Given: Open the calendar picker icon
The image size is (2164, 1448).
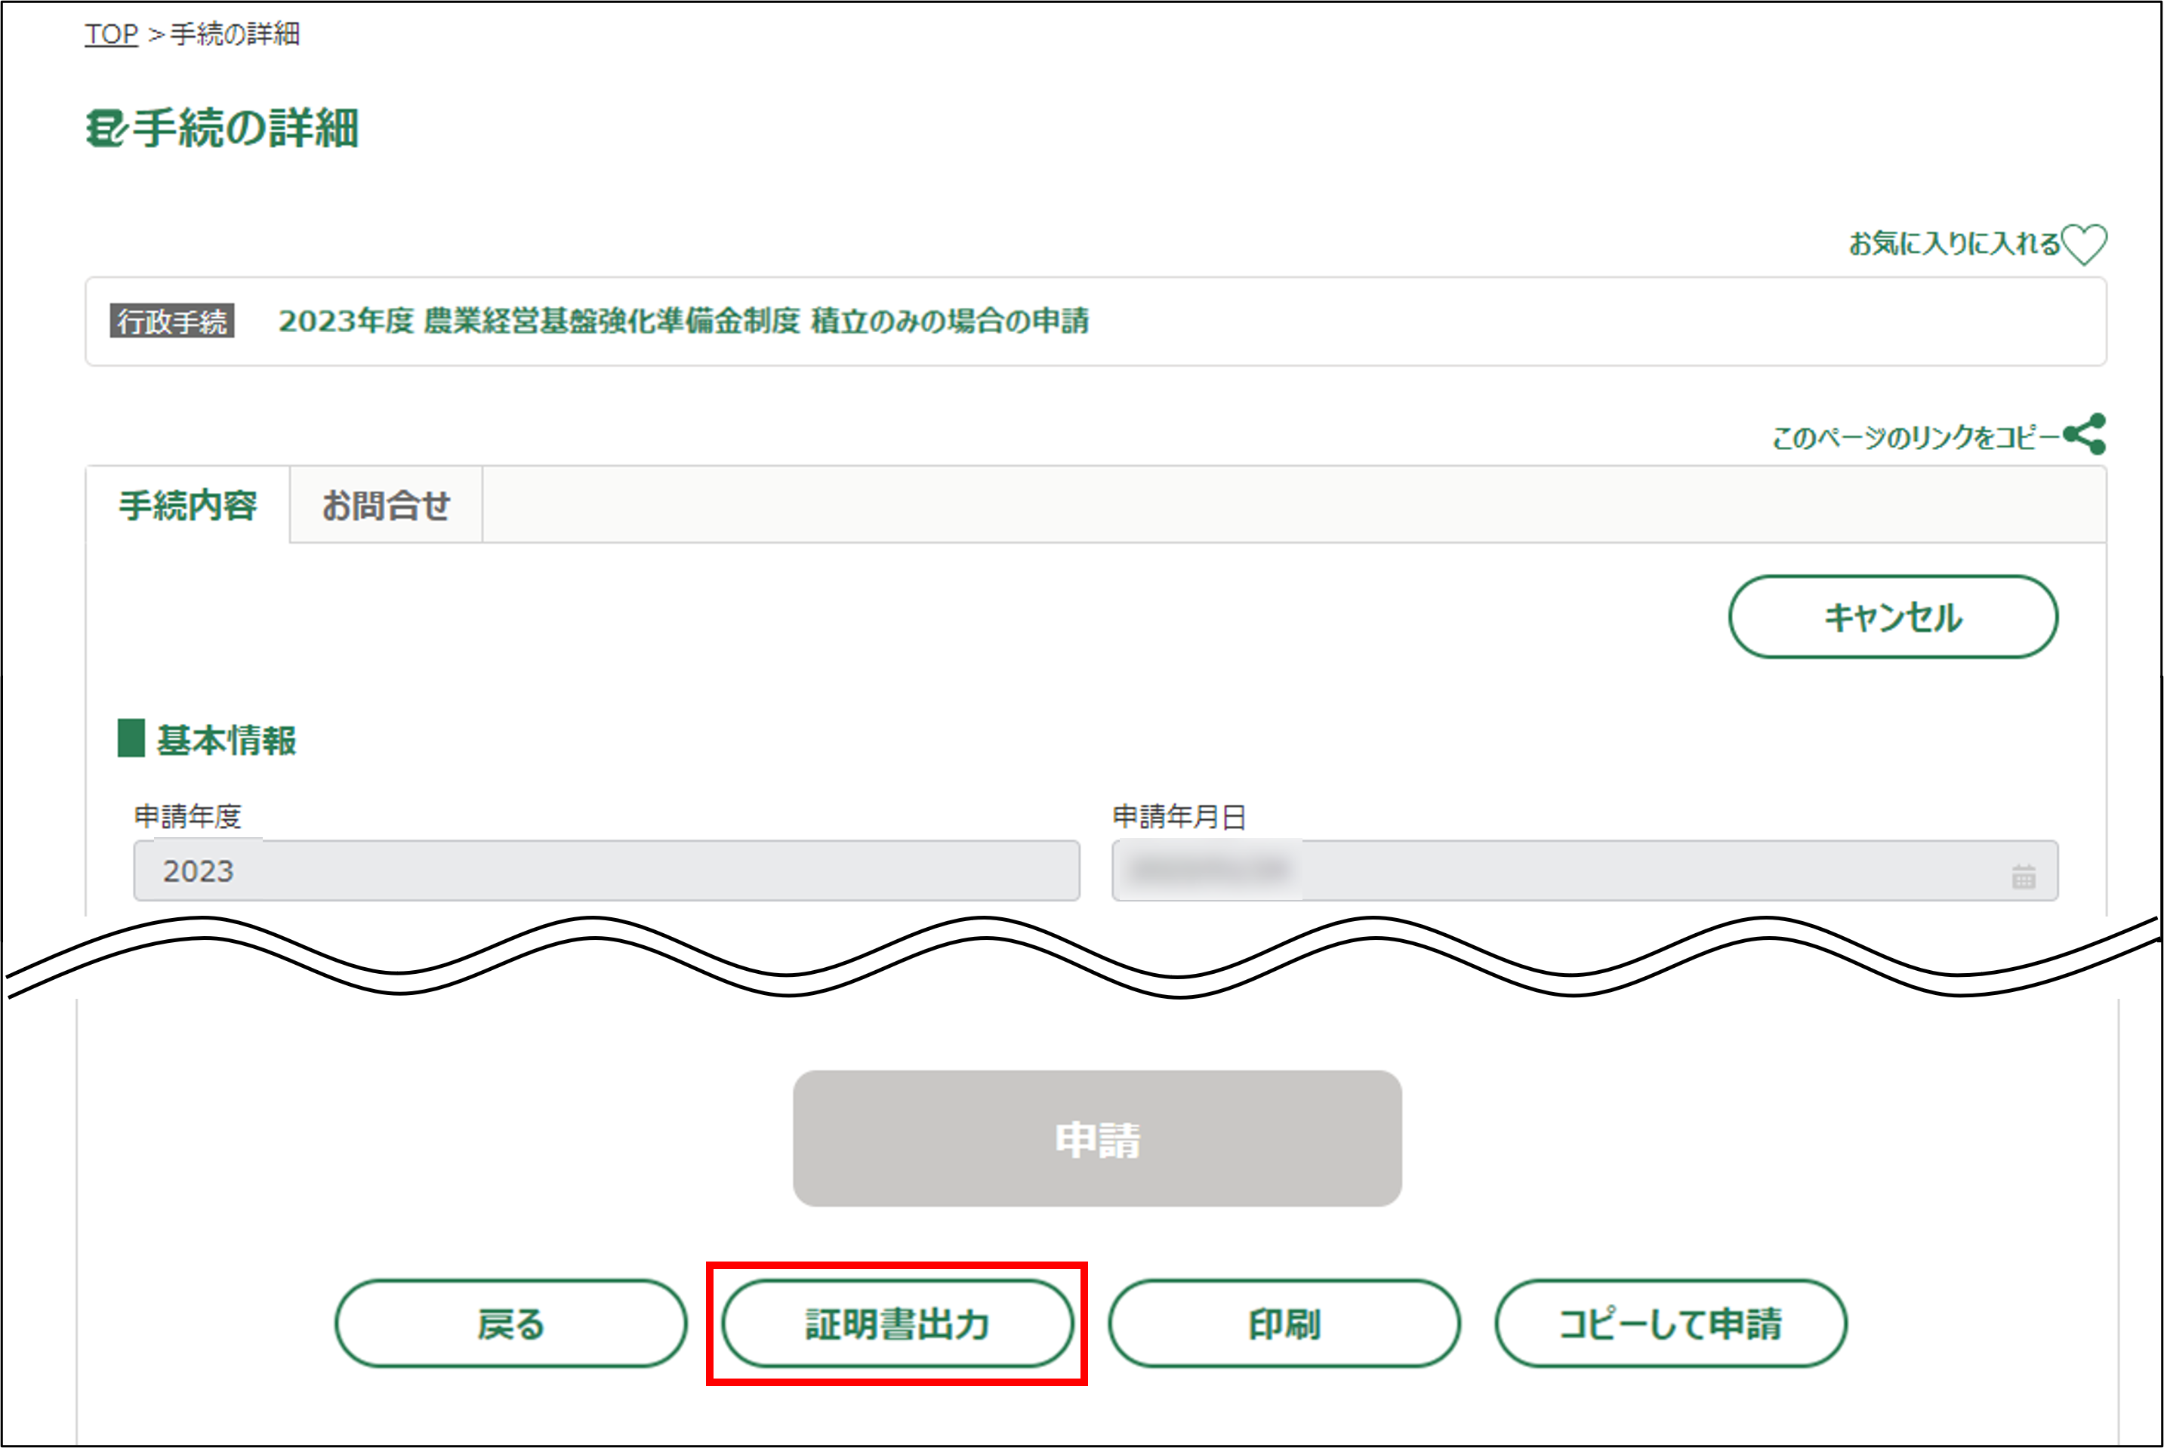Looking at the screenshot, I should (2023, 876).
